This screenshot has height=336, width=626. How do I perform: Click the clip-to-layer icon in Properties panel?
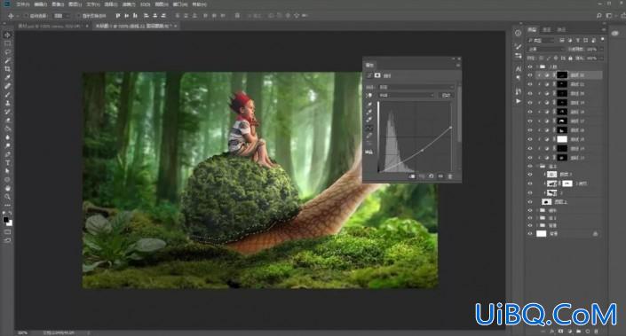412,176
